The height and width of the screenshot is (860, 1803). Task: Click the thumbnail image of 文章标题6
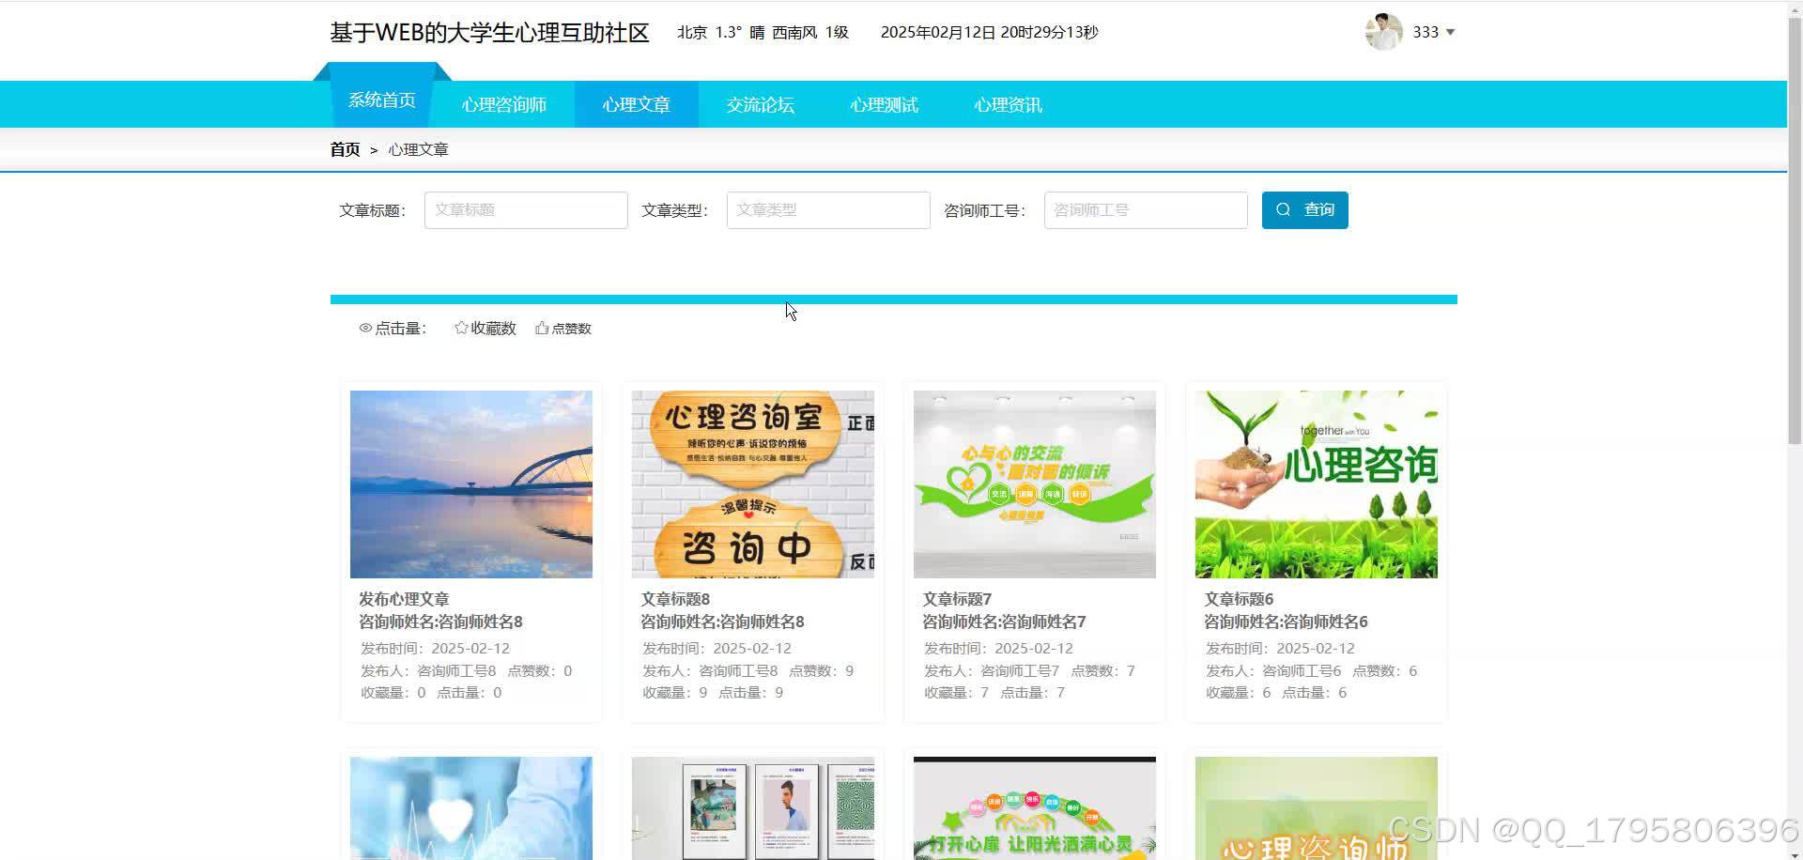(1316, 484)
